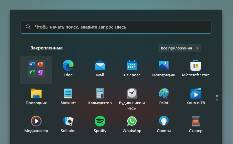Click the Все приложения button
This screenshot has height=144, width=233.
[179, 48]
